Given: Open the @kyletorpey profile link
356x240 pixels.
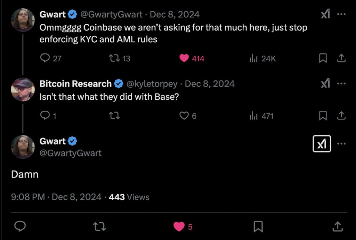Looking at the screenshot, I should (x=151, y=84).
